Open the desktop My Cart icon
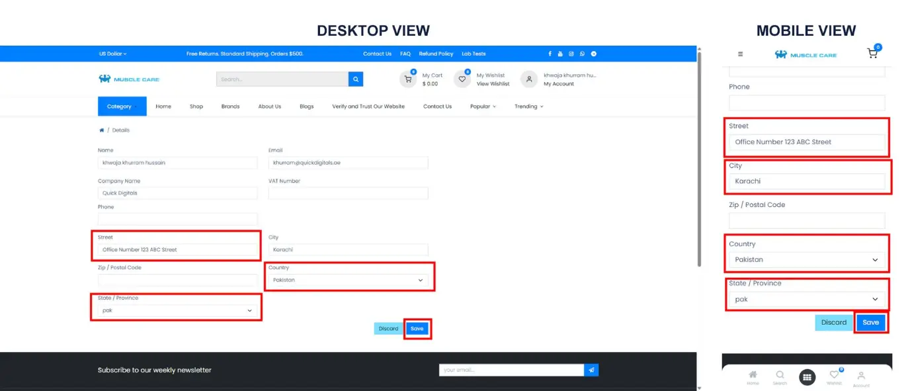Screen dimensions: 906x391 407,79
